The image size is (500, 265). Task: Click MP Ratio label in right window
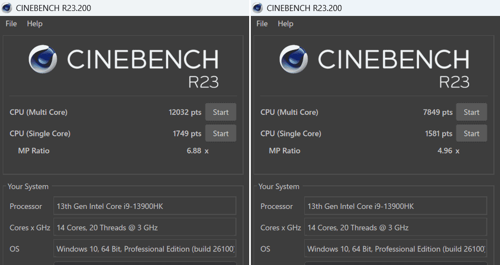tap(284, 151)
